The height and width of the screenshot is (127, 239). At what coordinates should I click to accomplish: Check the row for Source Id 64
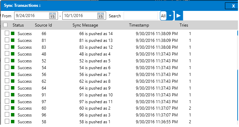[7, 88]
